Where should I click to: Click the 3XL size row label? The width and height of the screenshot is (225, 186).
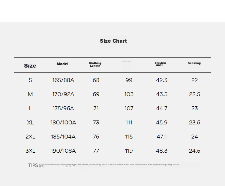click(30, 151)
